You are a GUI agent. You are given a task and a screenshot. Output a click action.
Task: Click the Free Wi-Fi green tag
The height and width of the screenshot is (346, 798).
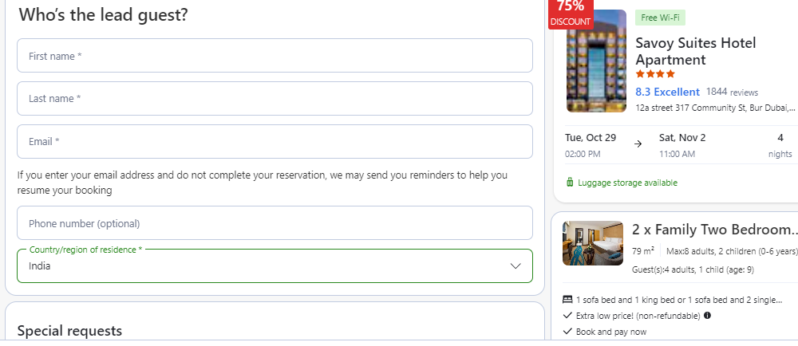(x=660, y=18)
